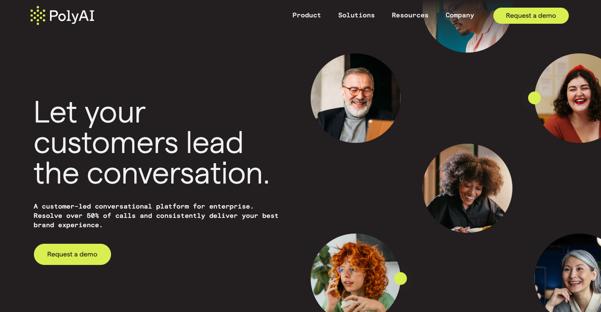Click the lime dot beside red-haired woman
Viewport: 601px width, 312px height.
tap(401, 279)
